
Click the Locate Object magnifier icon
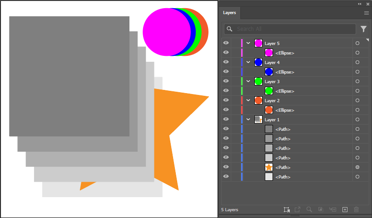pyautogui.click(x=309, y=209)
